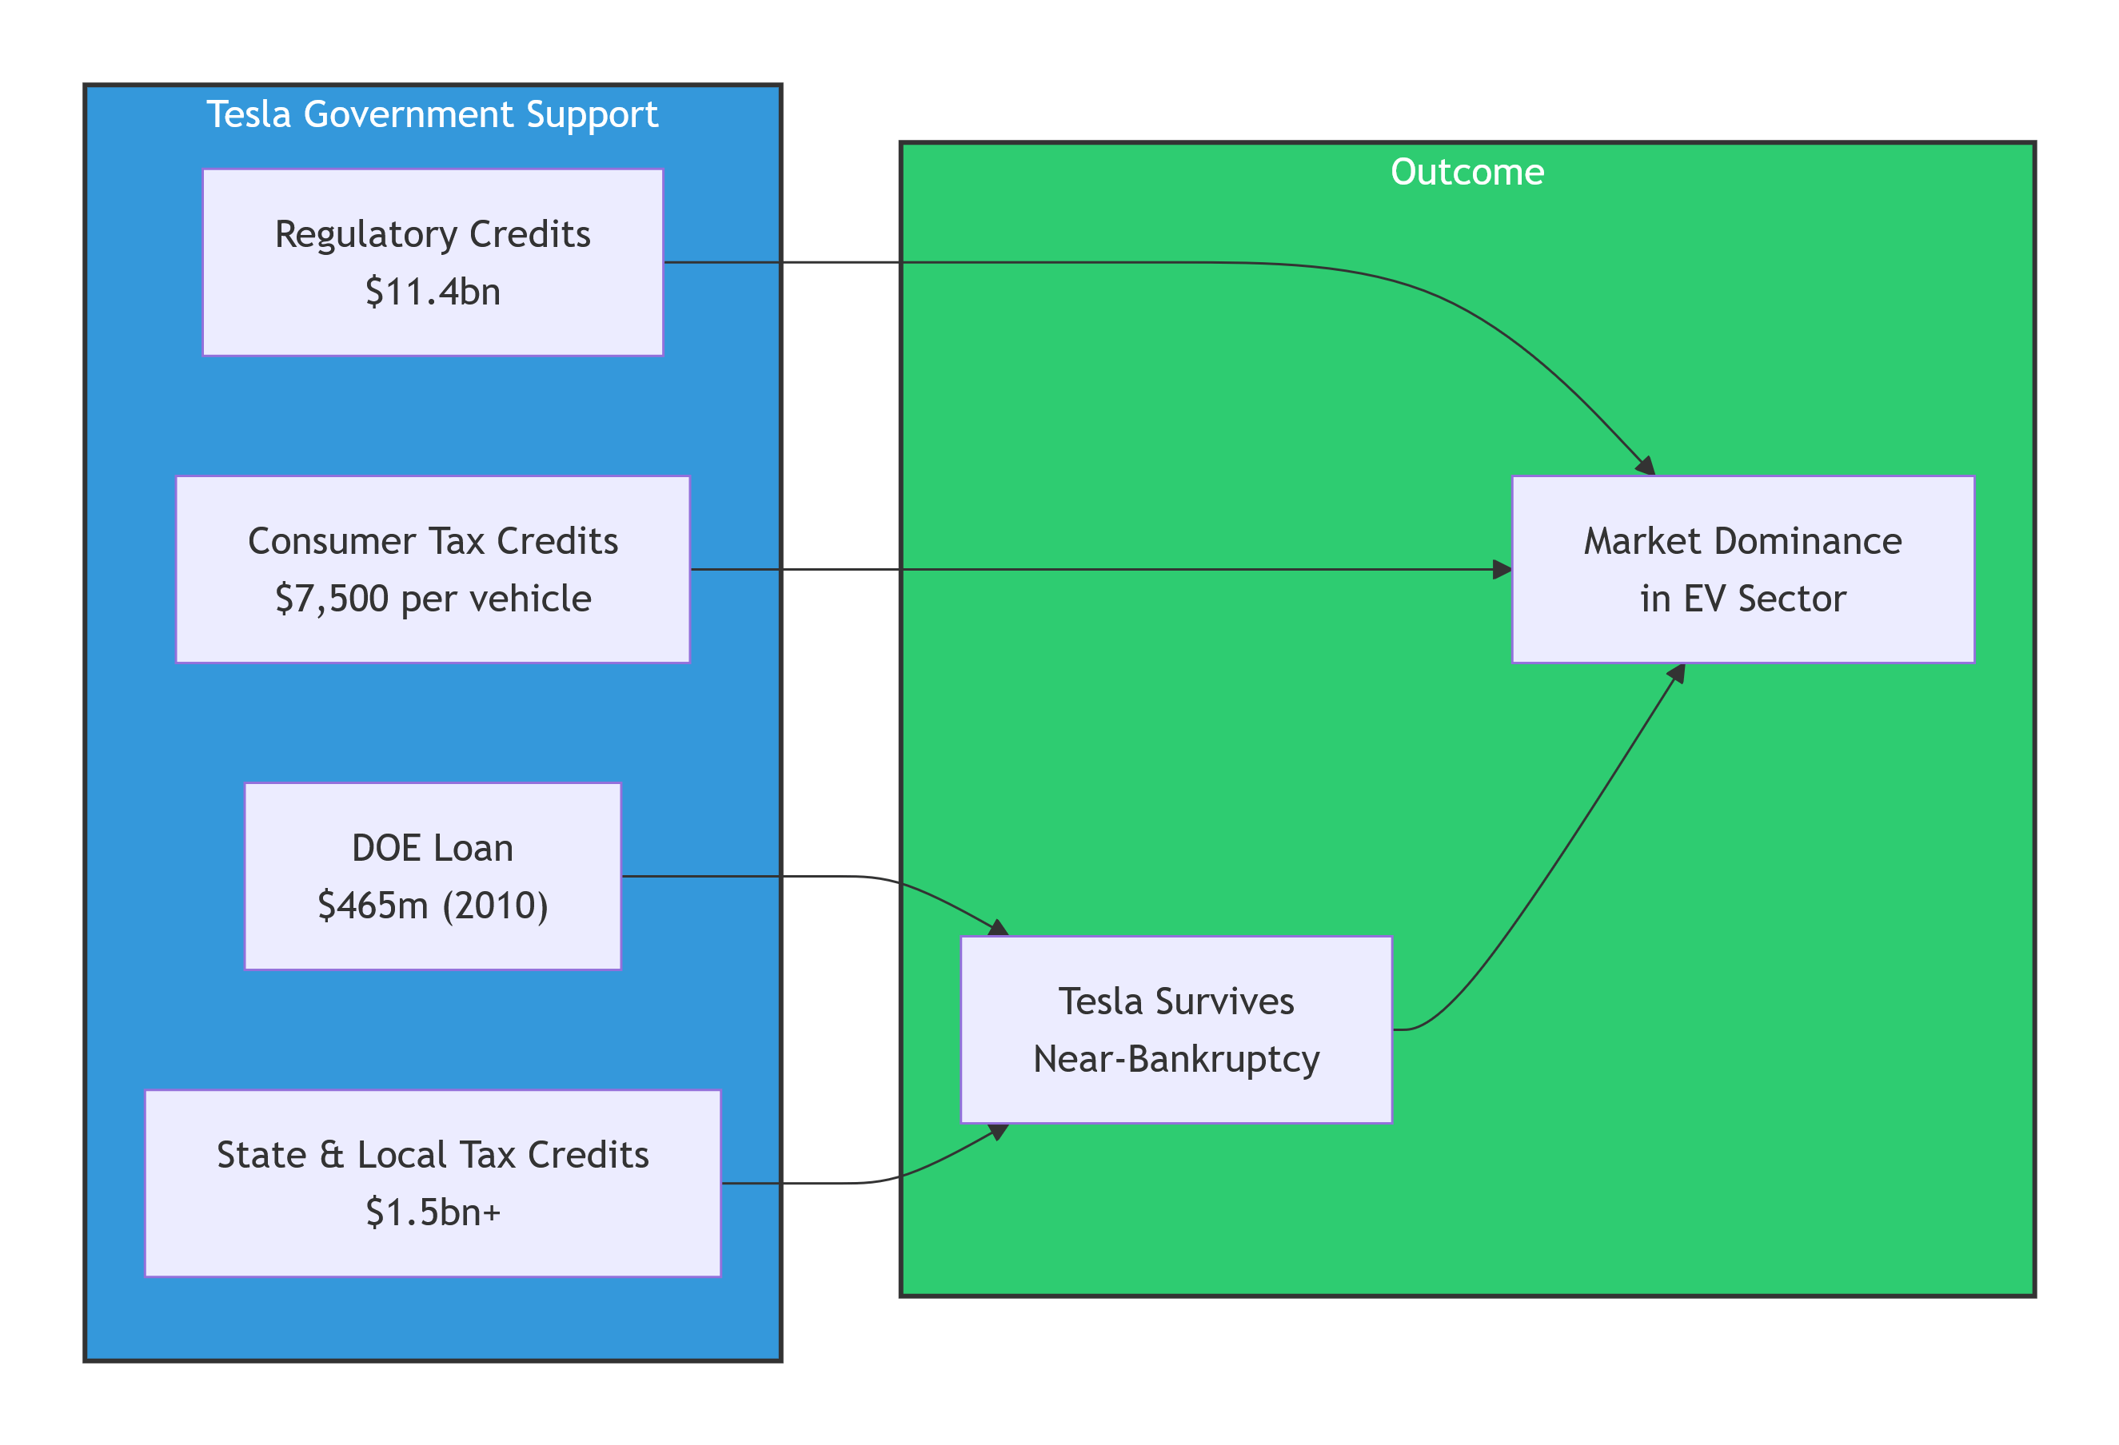Select the Tesla Survives Near-Bankruptcy node
Screen dimensions: 2119x1445
pyautogui.click(x=1176, y=1029)
